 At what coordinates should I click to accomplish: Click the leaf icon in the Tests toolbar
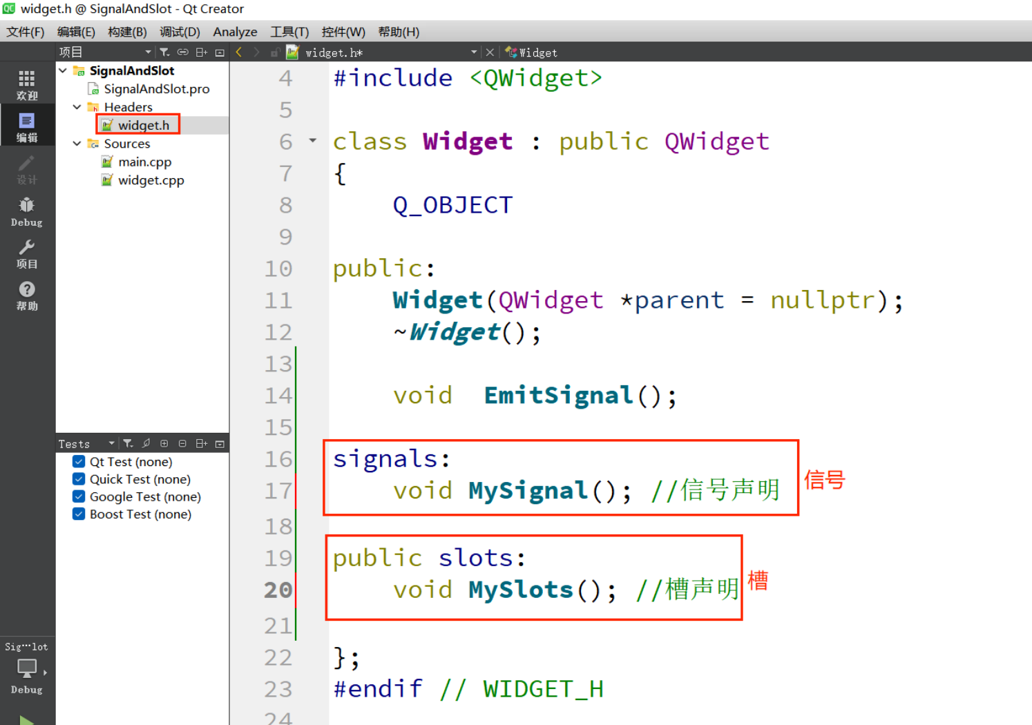click(x=146, y=444)
